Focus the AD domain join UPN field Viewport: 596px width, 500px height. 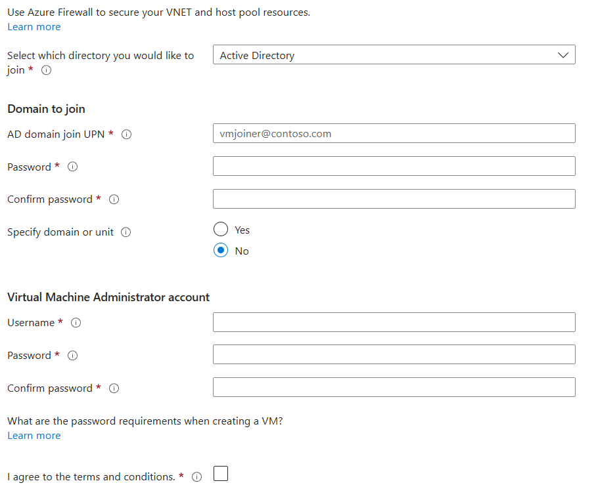394,133
